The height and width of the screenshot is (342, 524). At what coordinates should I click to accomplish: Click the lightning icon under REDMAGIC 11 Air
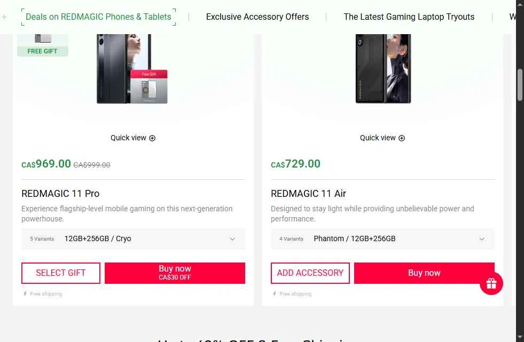(x=275, y=294)
